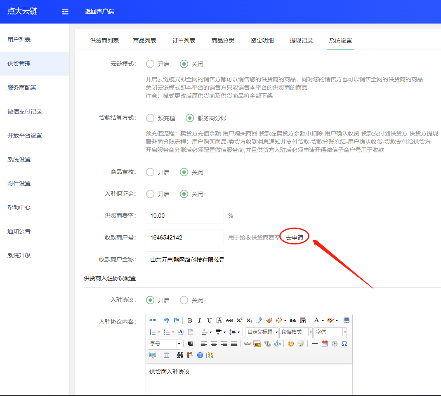441x396 pixels.
Task: Choose 服务商分账 settlement method
Action: (x=190, y=118)
